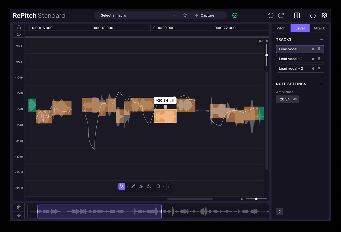The width and height of the screenshot is (341, 232).
Task: Open the macro adjustments sliders icon
Action: [x=185, y=15]
